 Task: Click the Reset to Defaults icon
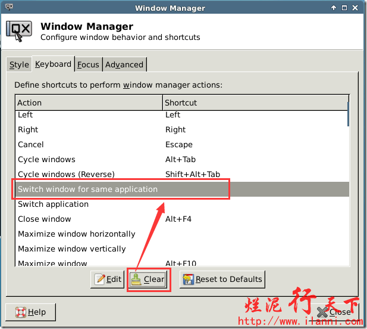pyautogui.click(x=188, y=279)
